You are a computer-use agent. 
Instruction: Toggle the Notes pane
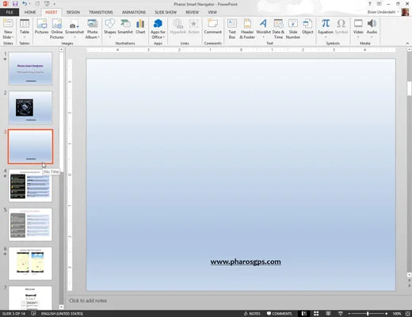[252, 314]
